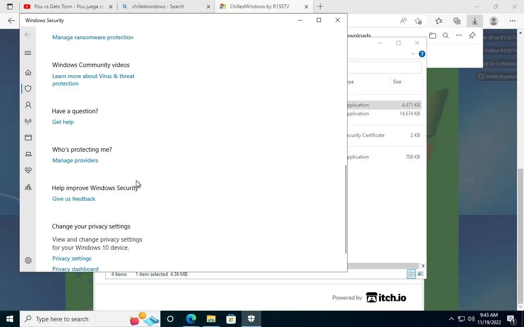Image resolution: width=524 pixels, height=327 pixels.
Task: Switch File Explorer to details view icon
Action: [411, 274]
